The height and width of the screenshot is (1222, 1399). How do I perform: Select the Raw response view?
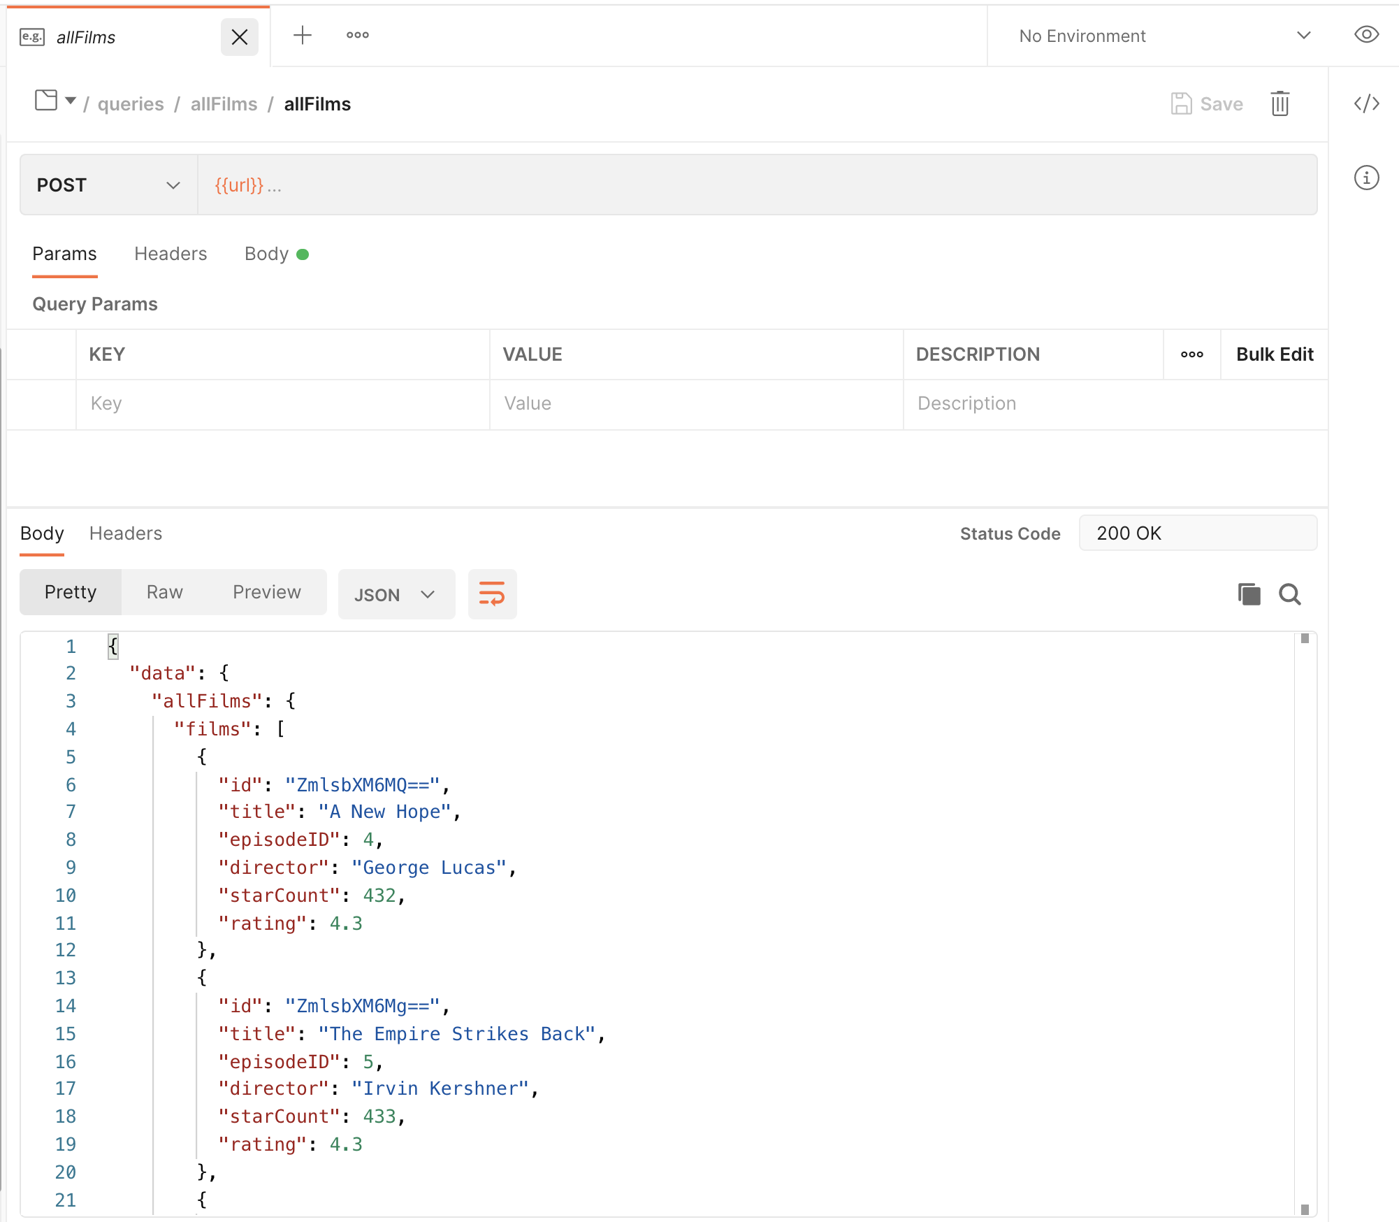pyautogui.click(x=164, y=592)
